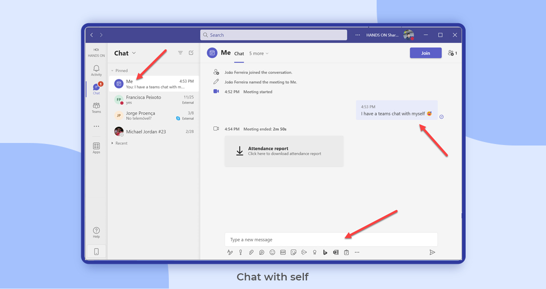Open the Loop components icon
The width and height of the screenshot is (546, 289).
[x=261, y=253]
